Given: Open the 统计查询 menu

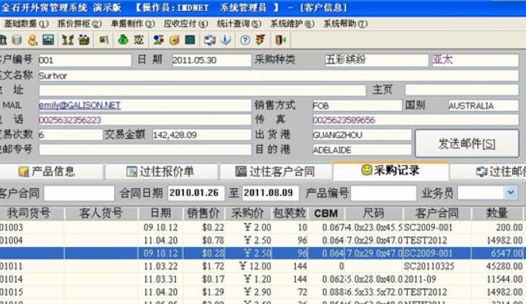Looking at the screenshot, I should [239, 24].
